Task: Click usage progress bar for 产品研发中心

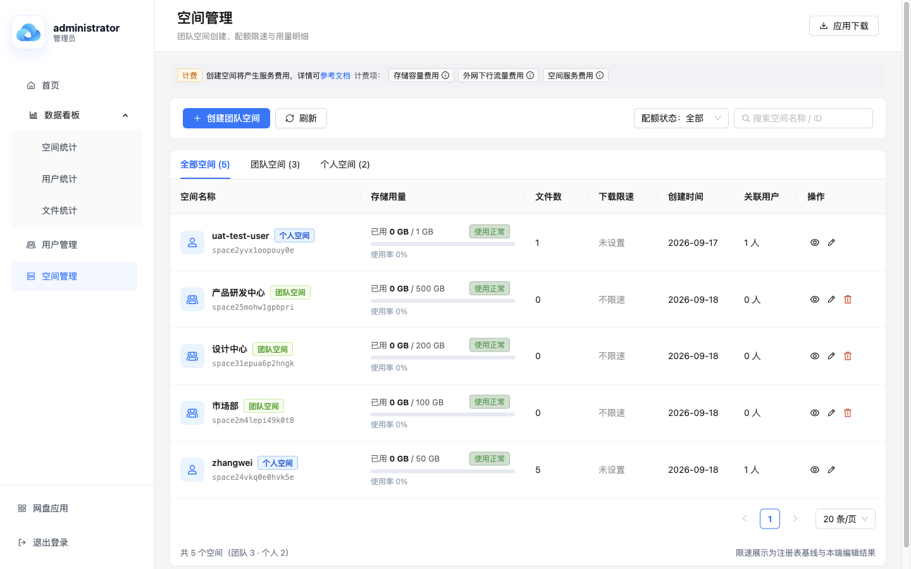Action: click(443, 301)
